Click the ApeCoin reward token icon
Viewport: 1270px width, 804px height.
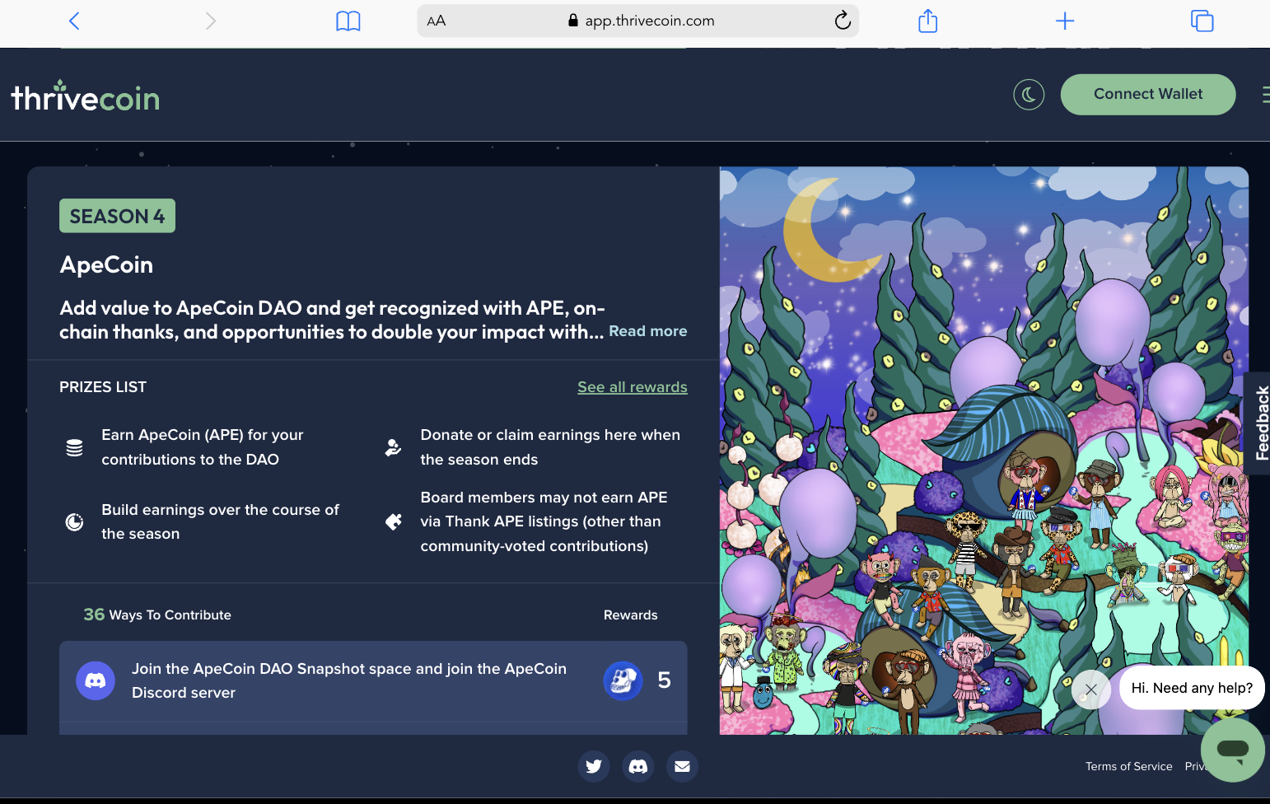tap(623, 680)
